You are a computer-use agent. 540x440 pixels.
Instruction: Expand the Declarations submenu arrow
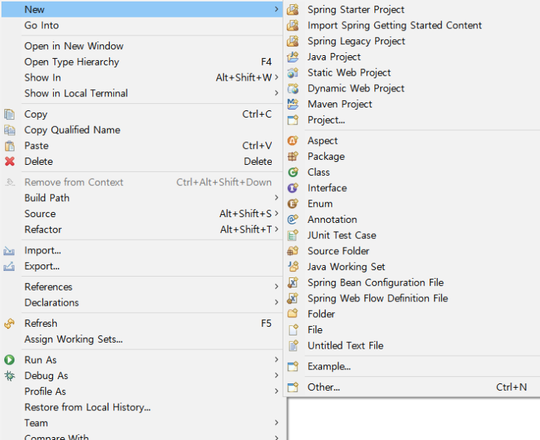click(276, 302)
